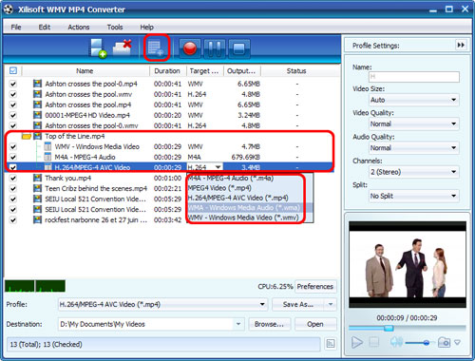The image size is (475, 361).
Task: Click the file icon of 00001-MPEG4 HD Video.mp4
Action: (x=37, y=115)
